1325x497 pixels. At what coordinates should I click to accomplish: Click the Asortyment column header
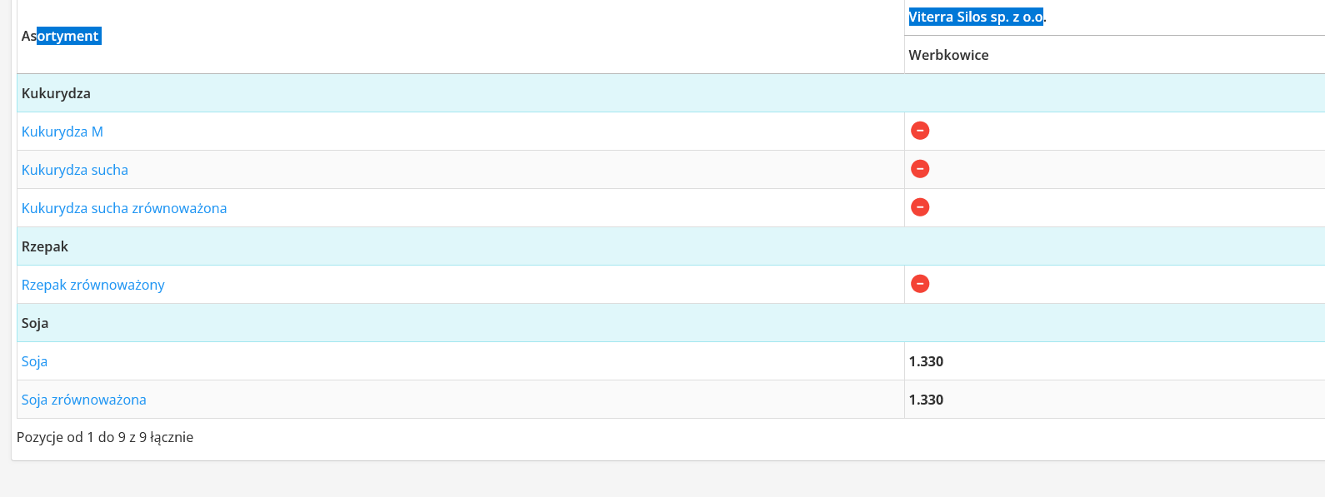(61, 36)
